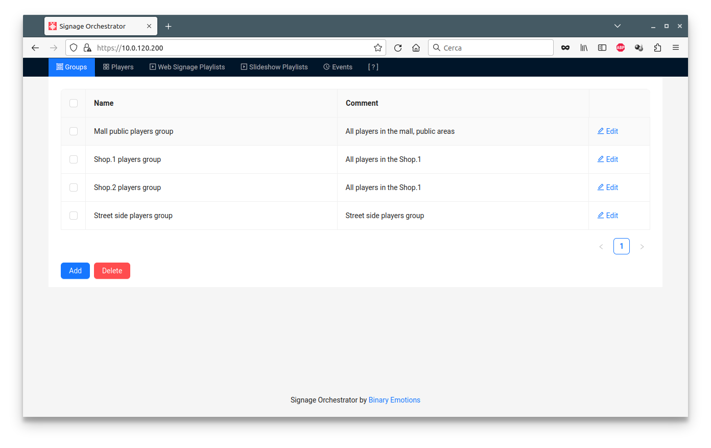Open Slideshow Playlists tab
This screenshot has width=711, height=448.
click(x=274, y=67)
